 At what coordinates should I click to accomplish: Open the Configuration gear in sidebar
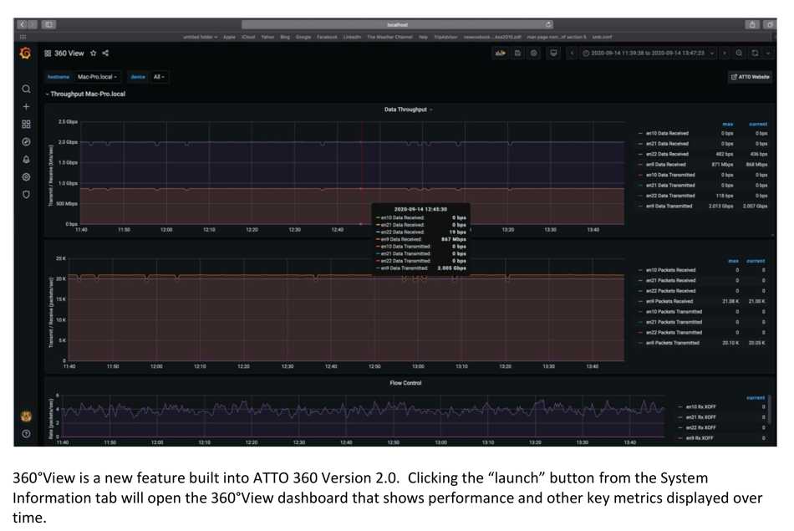27,176
